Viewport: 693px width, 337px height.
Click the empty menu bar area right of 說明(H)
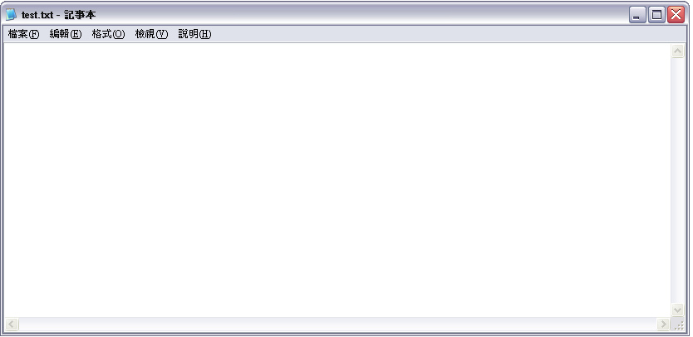449,34
